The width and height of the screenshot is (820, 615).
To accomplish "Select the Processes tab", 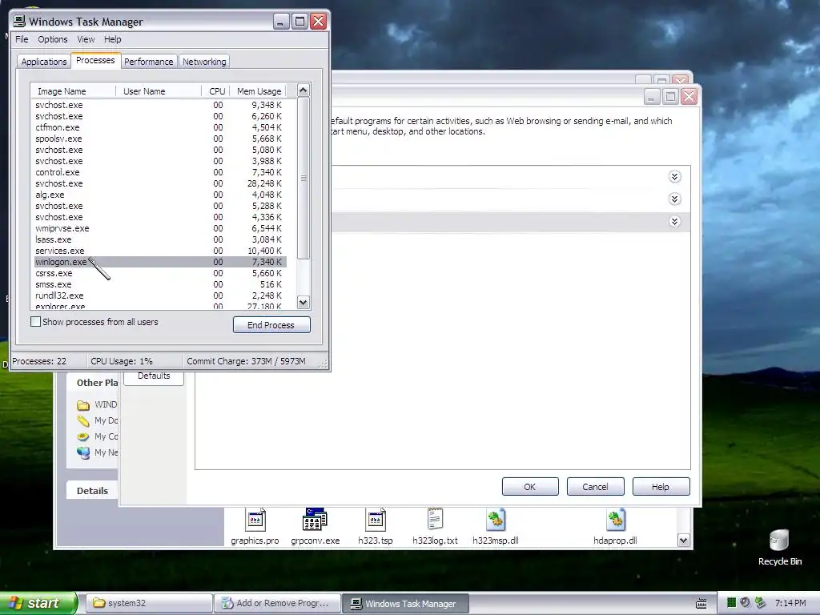I will click(95, 60).
